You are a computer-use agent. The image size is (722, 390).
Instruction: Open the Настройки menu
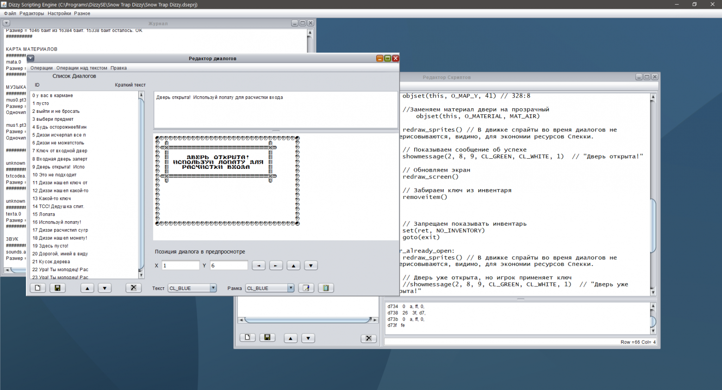click(59, 13)
